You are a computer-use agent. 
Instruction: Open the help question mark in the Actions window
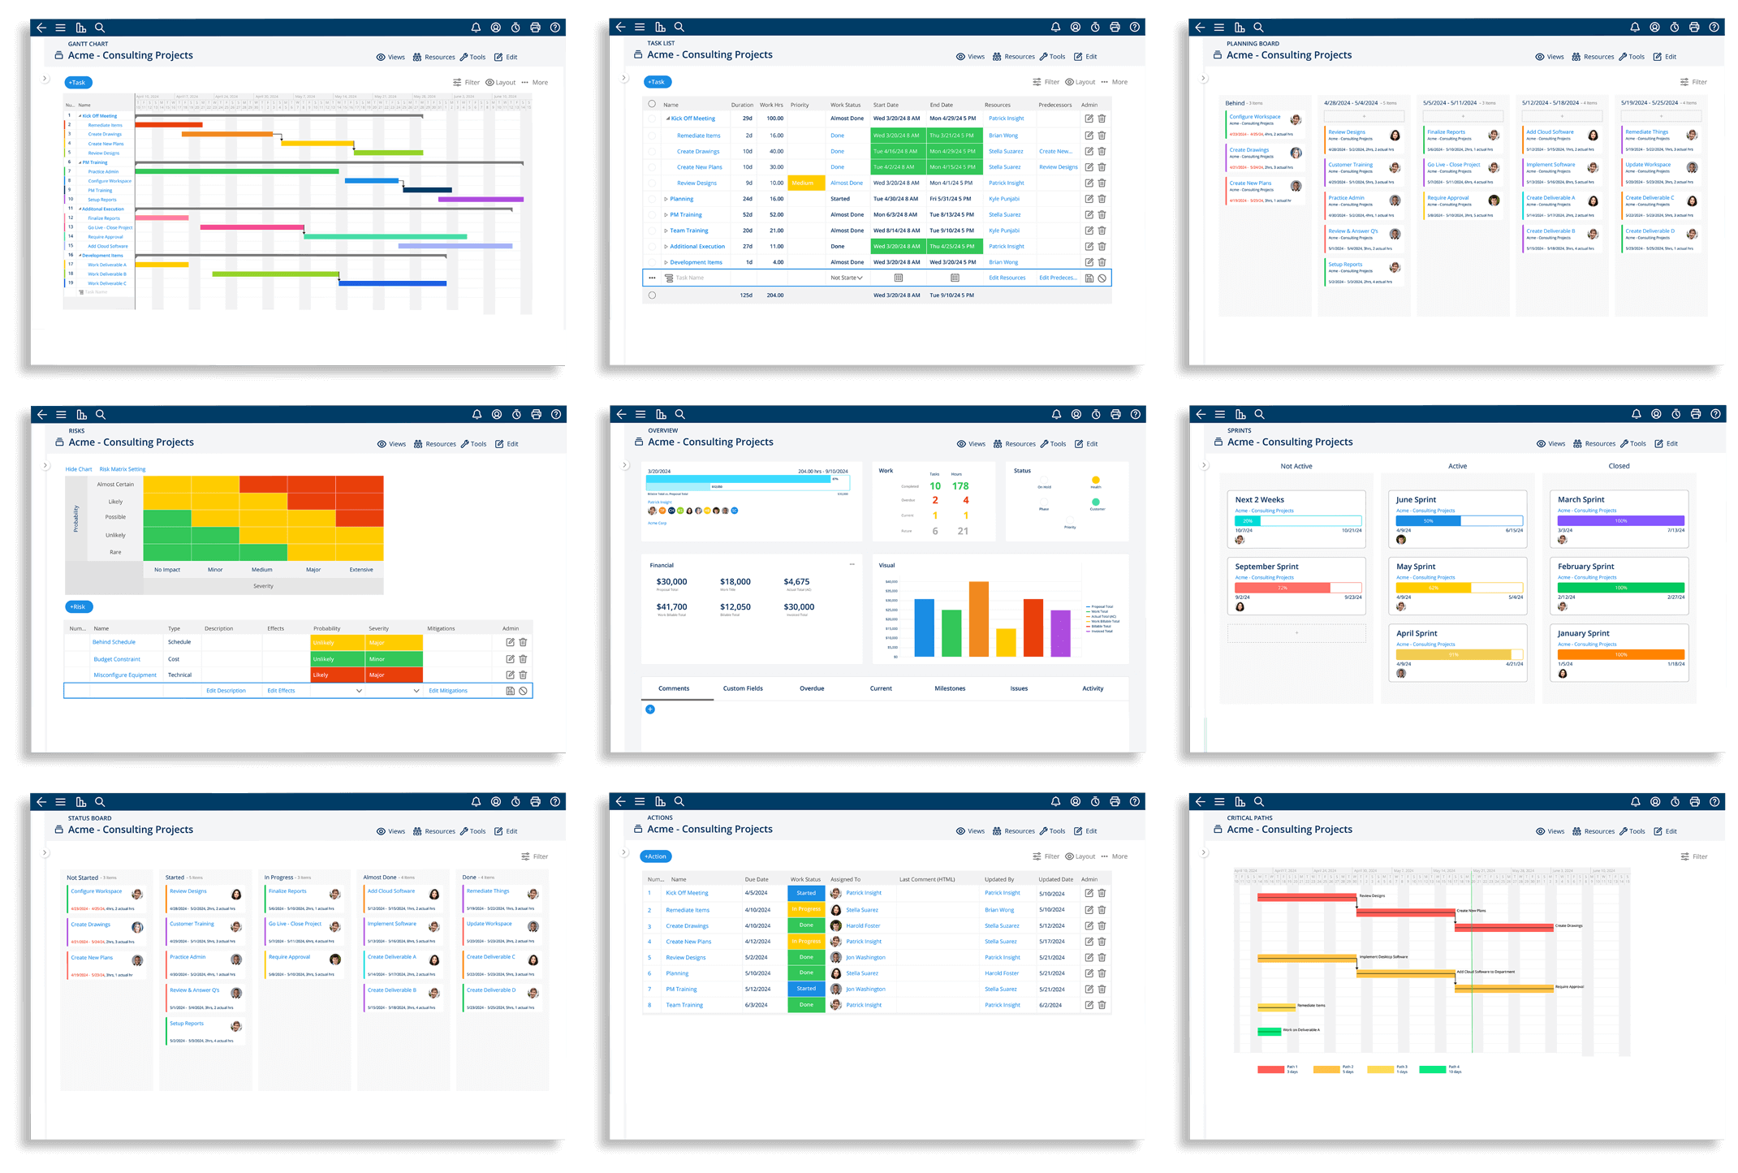1134,801
